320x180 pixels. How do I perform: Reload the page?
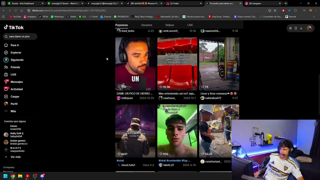tap(15, 10)
